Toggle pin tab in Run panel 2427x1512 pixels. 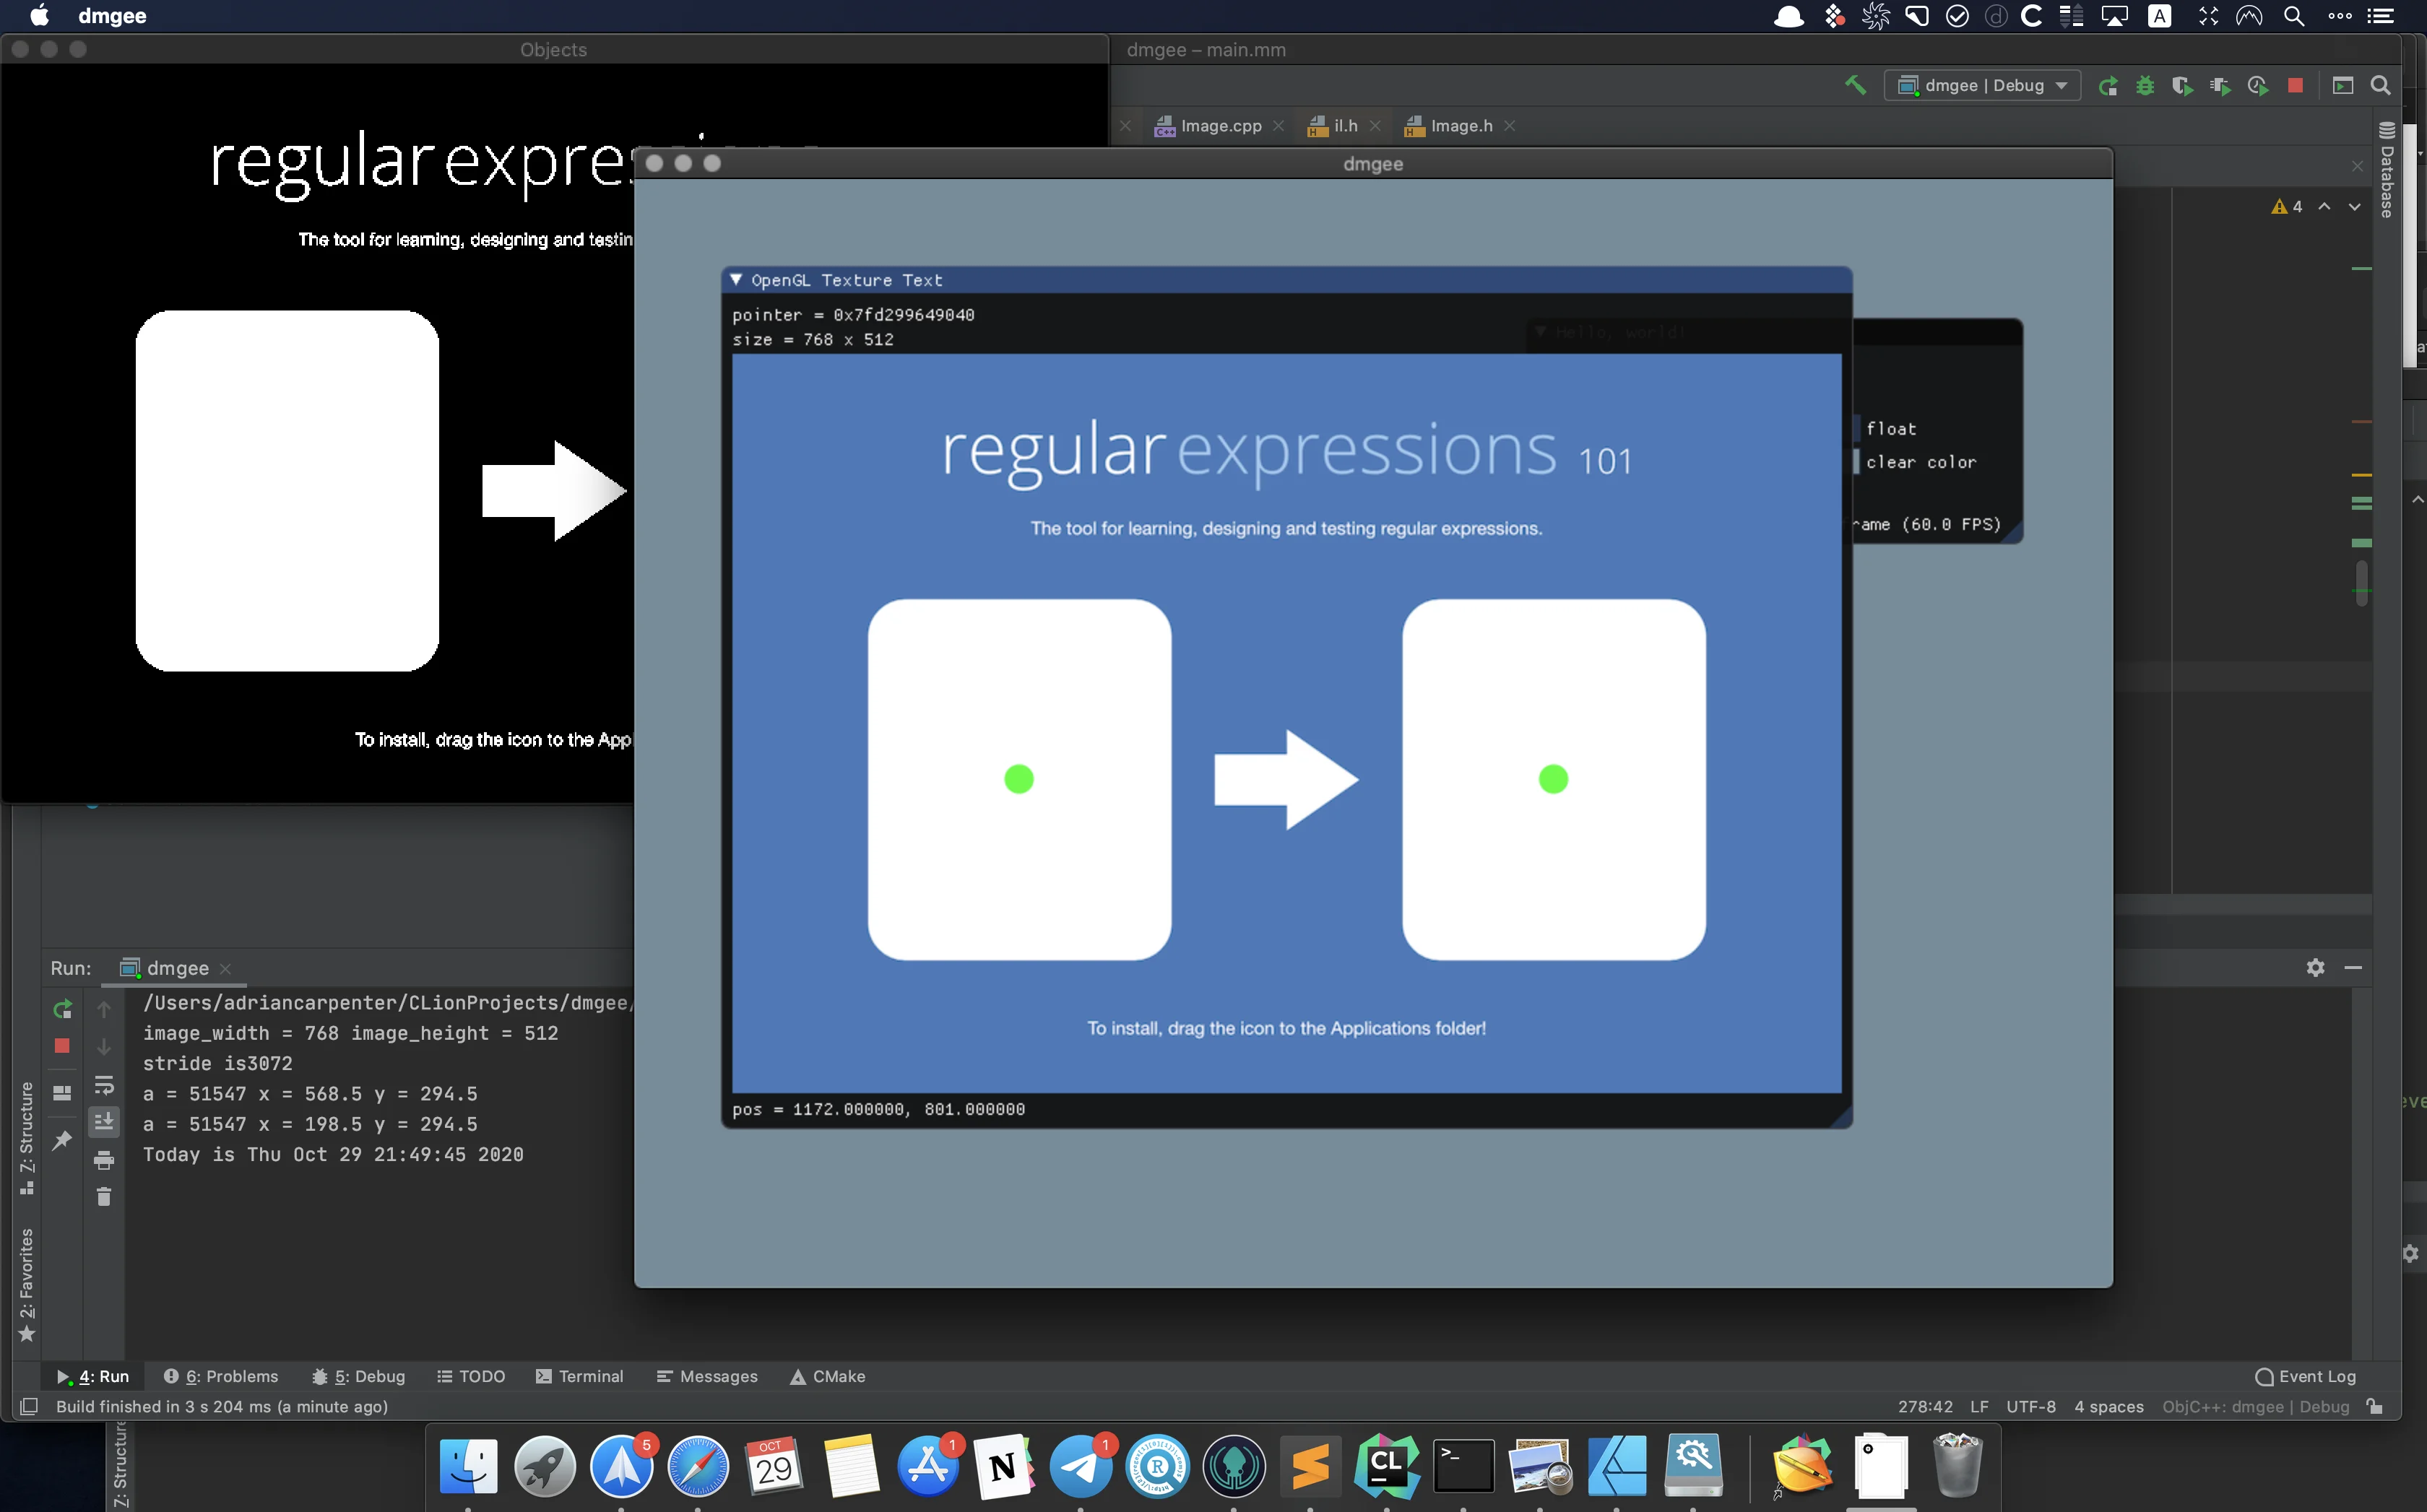click(x=62, y=1140)
